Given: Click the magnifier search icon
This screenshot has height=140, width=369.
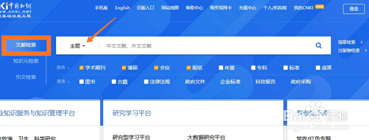Looking at the screenshot, I should tap(319, 46).
